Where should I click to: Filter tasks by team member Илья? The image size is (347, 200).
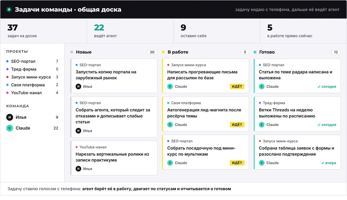coord(32,117)
